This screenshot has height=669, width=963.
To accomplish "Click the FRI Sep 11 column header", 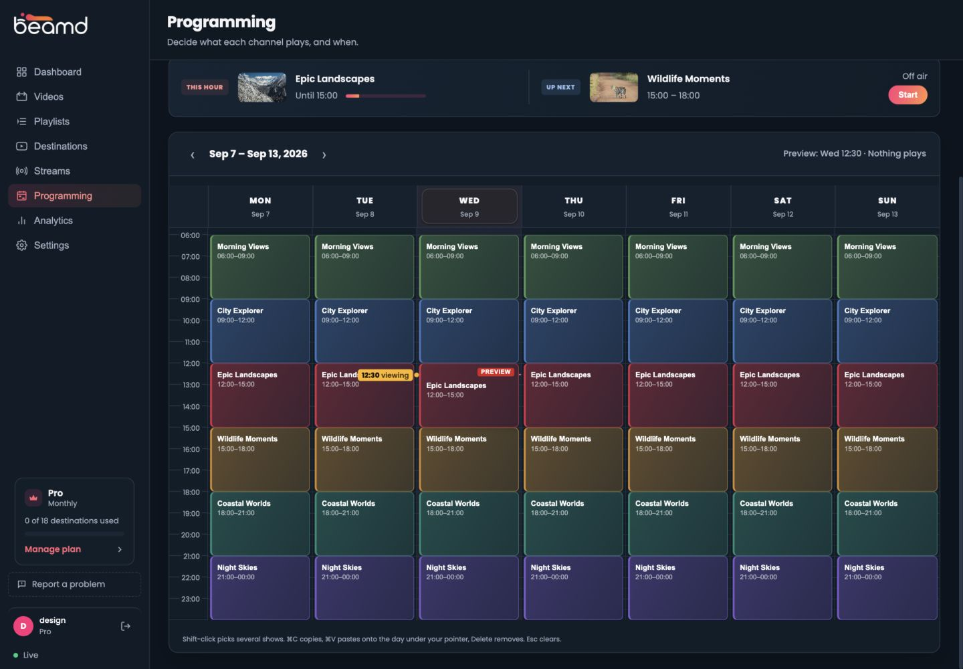I will point(678,206).
